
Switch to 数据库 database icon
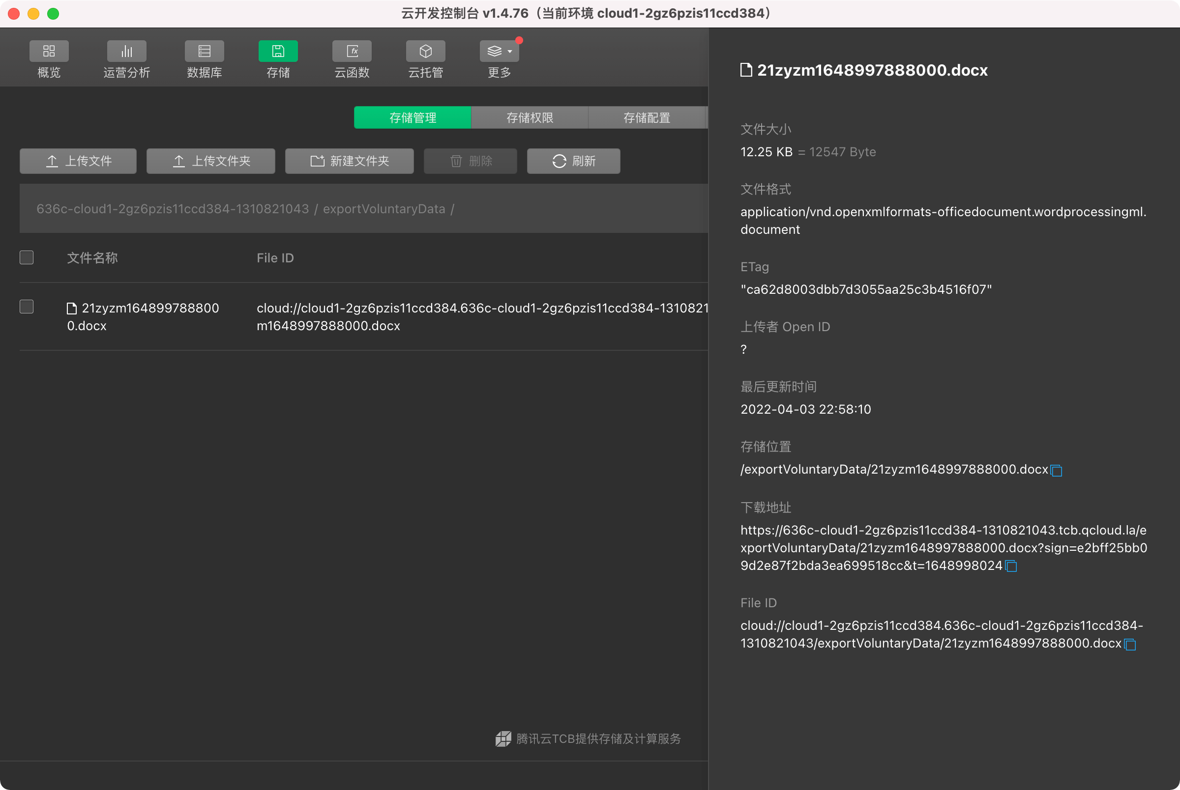(x=204, y=52)
